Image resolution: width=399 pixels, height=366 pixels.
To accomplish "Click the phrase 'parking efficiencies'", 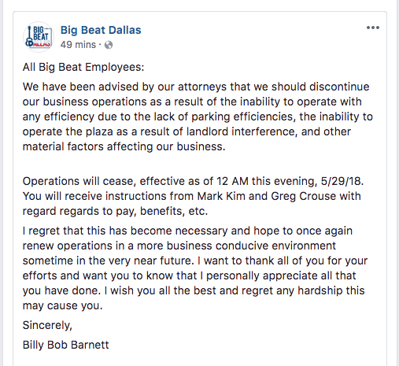I will pos(243,116).
